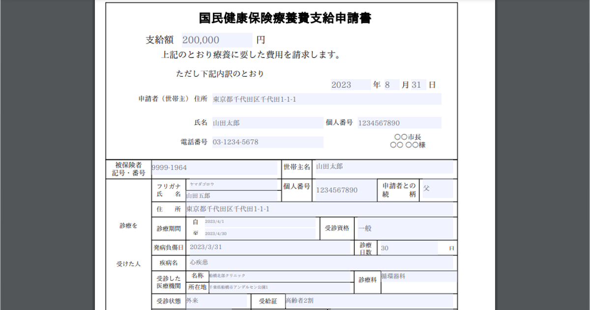Image resolution: width=590 pixels, height=310 pixels.
Task: Select the 電話番号 field showing 03-1234-5678
Action: point(268,142)
